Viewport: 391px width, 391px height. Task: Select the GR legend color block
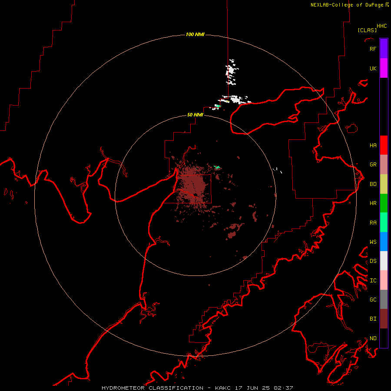[x=384, y=165]
